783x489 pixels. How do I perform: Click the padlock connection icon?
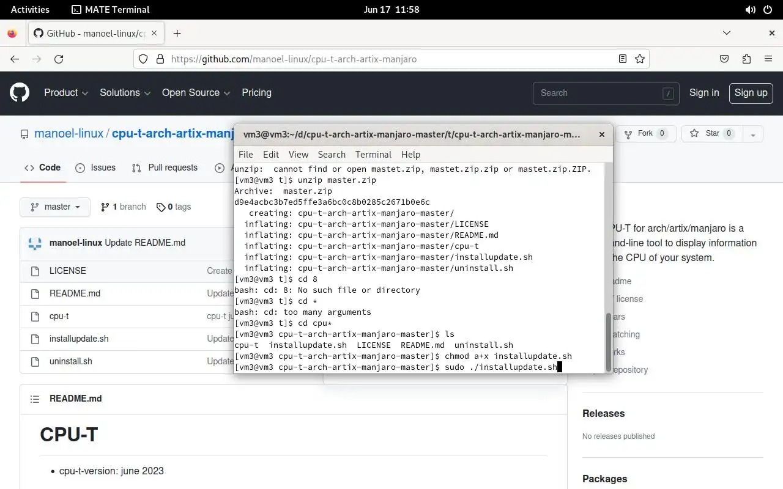[x=160, y=59]
